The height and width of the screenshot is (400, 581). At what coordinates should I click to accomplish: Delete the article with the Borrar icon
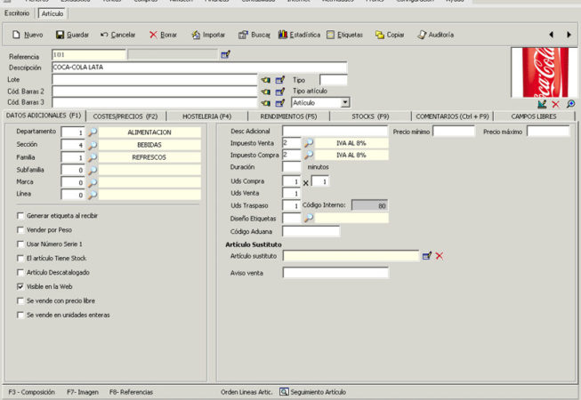click(153, 35)
